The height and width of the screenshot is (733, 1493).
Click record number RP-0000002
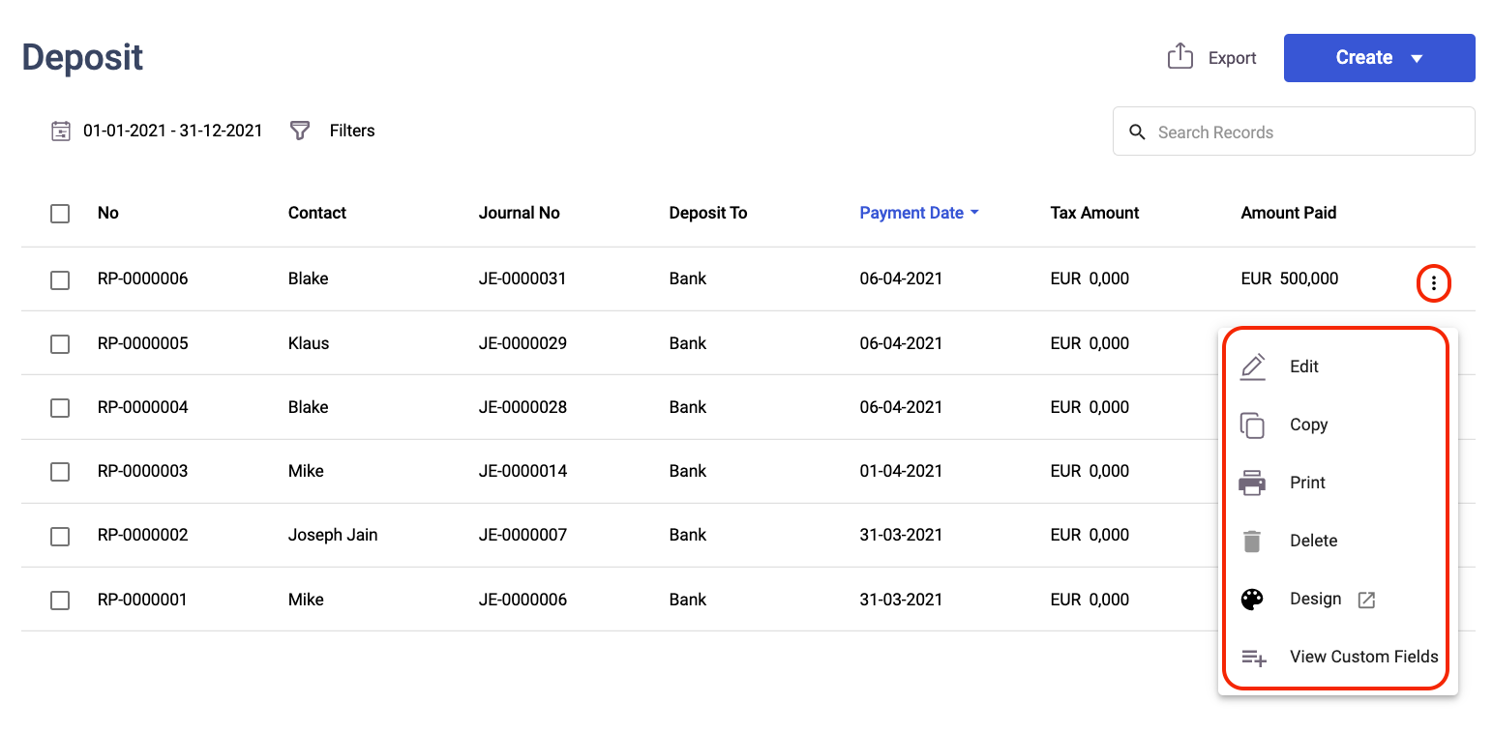(x=142, y=535)
